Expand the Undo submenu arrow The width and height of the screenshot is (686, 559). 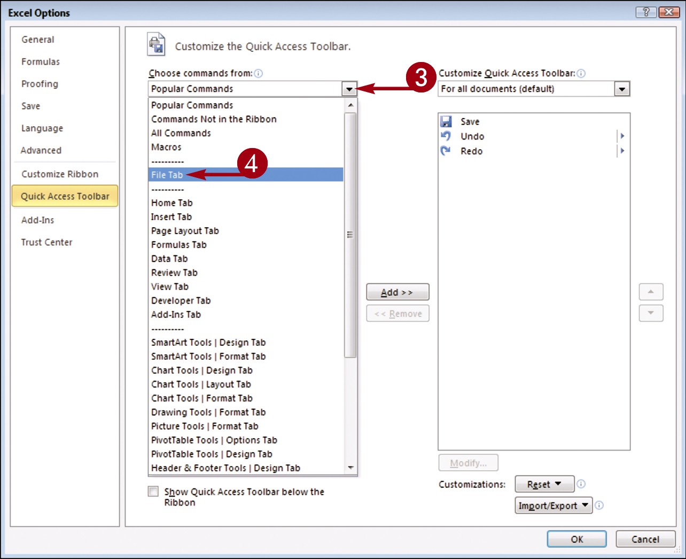(x=622, y=136)
